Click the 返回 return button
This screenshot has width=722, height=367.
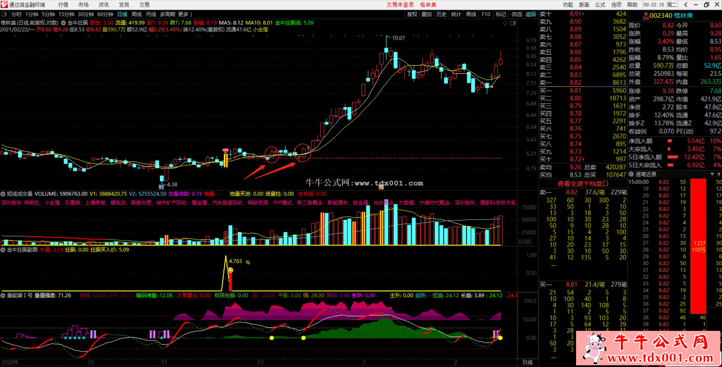(x=531, y=14)
